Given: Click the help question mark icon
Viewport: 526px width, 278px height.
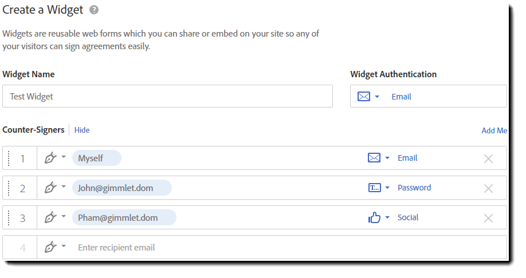Looking at the screenshot, I should tap(94, 10).
